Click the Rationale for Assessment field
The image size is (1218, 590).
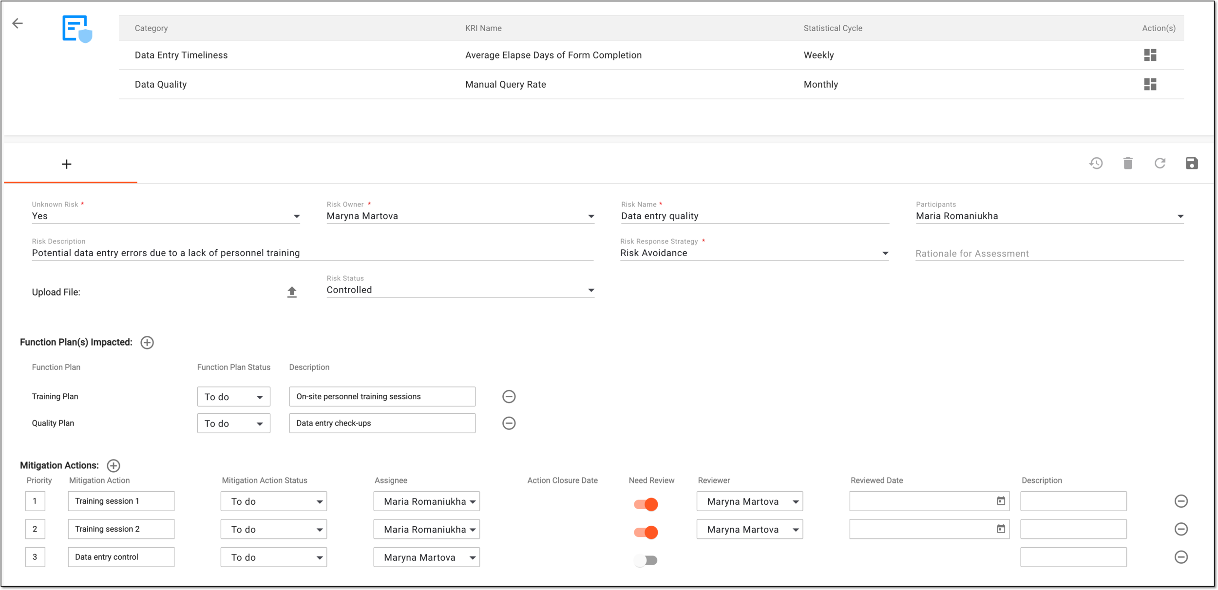coord(1050,254)
